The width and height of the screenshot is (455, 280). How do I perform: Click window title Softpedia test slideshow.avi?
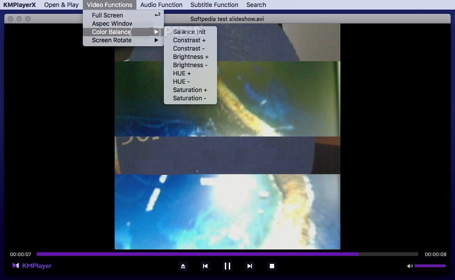tap(227, 19)
